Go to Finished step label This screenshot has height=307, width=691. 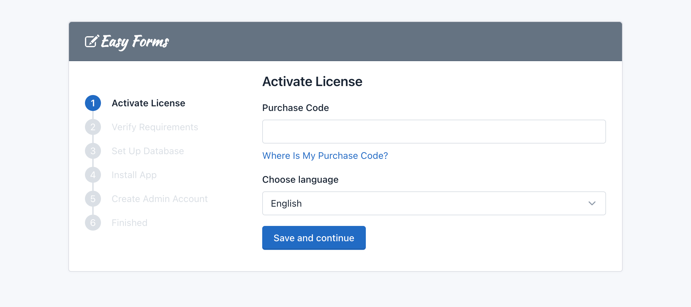click(130, 223)
